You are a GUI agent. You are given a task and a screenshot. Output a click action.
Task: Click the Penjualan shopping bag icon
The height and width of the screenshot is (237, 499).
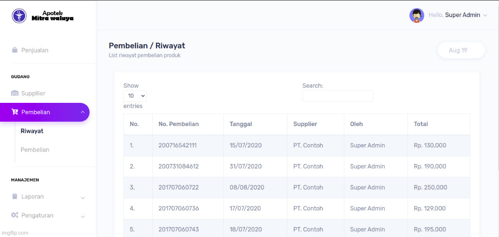(15, 50)
